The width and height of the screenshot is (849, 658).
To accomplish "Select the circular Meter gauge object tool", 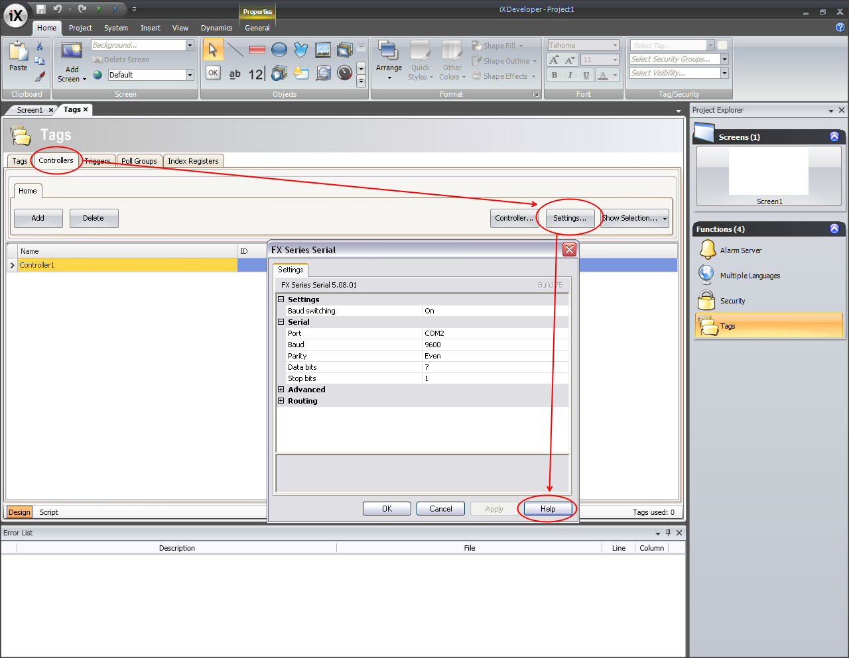I will 345,73.
